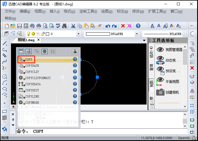
Task: Click the ACIS import icon
Action: (x=26, y=26)
